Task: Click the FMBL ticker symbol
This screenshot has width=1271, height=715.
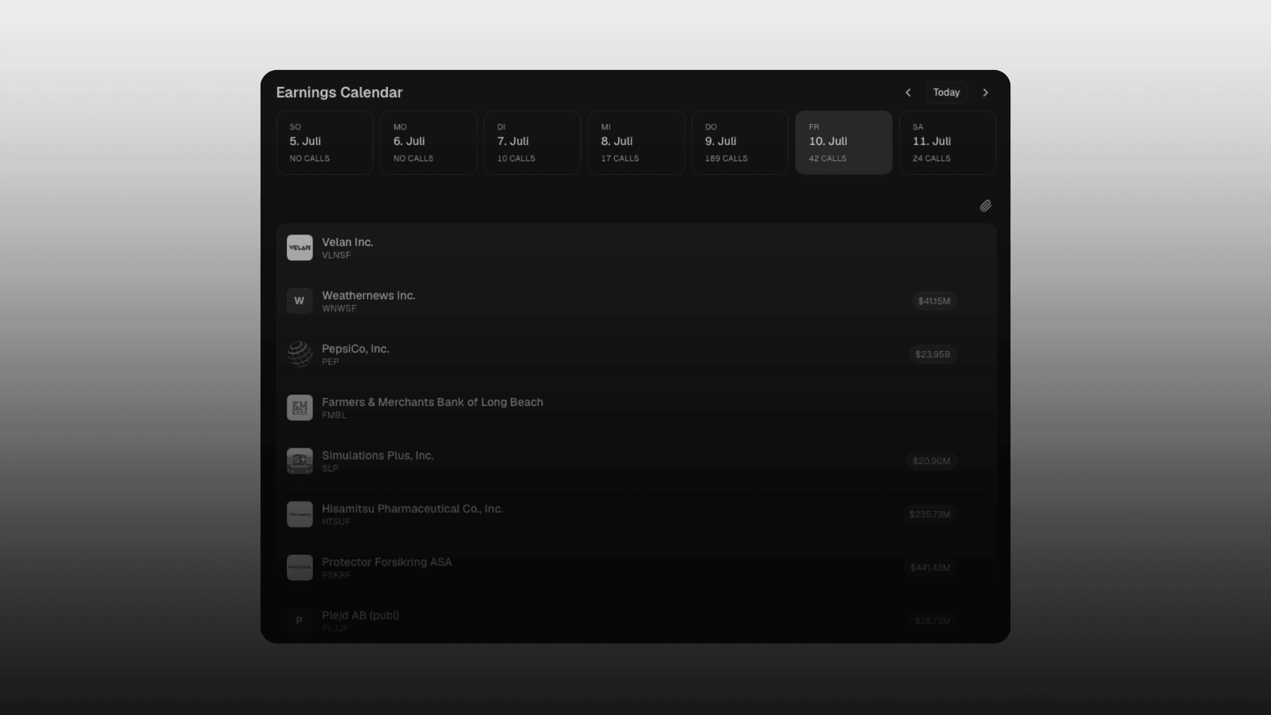Action: 334,415
